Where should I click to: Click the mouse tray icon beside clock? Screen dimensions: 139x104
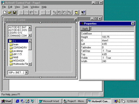coord(123,101)
